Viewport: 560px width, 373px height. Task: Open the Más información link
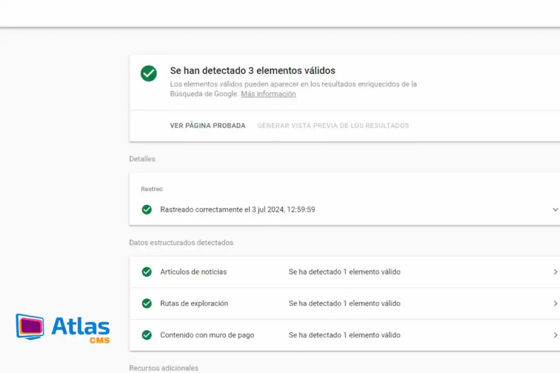[x=268, y=94]
